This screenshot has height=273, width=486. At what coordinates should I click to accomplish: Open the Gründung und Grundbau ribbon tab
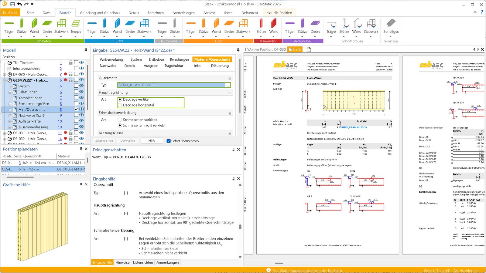pos(100,13)
